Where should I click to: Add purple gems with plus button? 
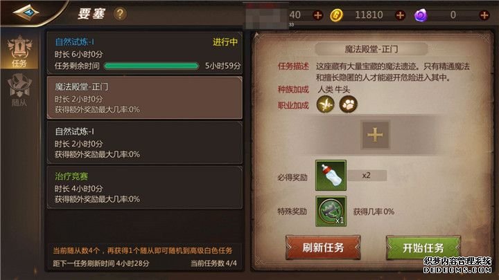click(484, 15)
